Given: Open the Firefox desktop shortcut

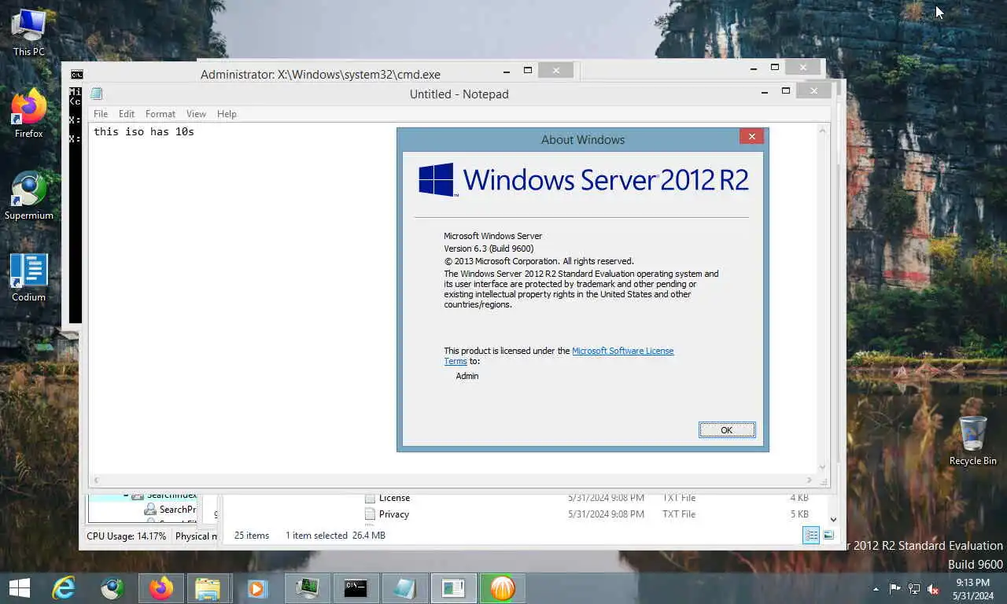Looking at the screenshot, I should (x=29, y=115).
